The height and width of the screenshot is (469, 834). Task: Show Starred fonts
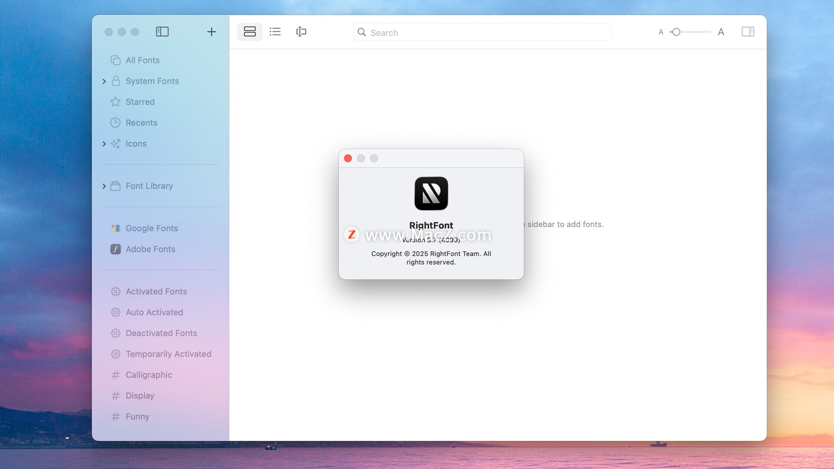point(140,102)
